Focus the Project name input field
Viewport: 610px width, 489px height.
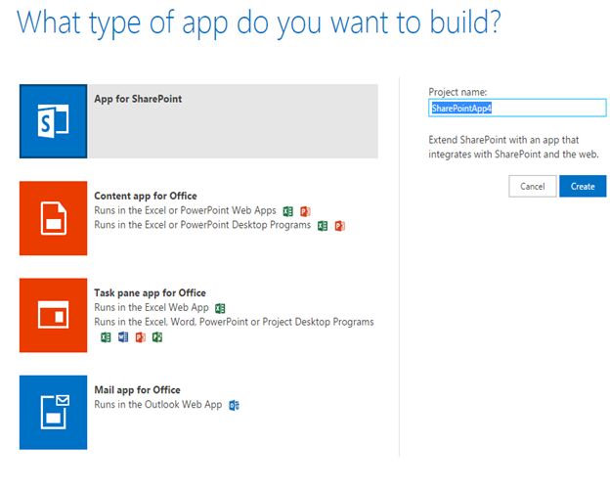[x=517, y=108]
